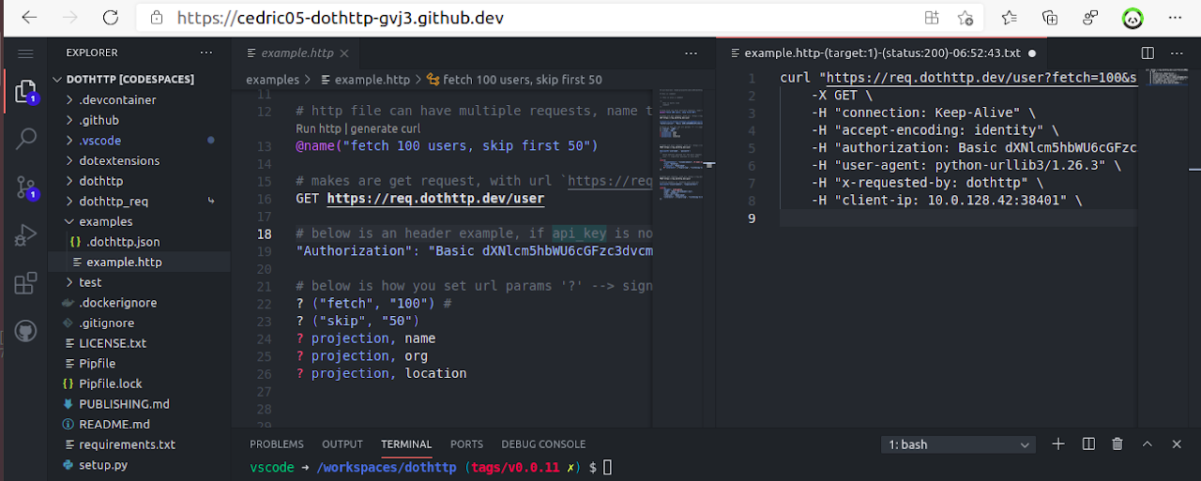The width and height of the screenshot is (1201, 481).
Task: Click unsaved dot on response txt tab
Action: coord(1032,53)
